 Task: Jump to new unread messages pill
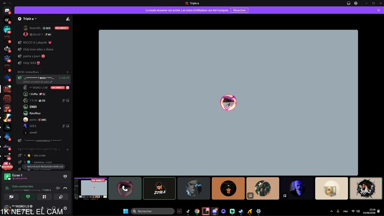[x=44, y=166]
